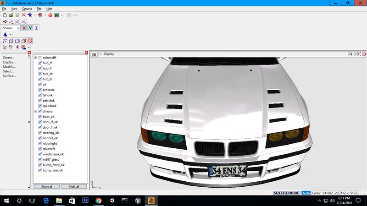Check the sultan.dff checkbox
The image size is (367, 206).
[x=40, y=58]
